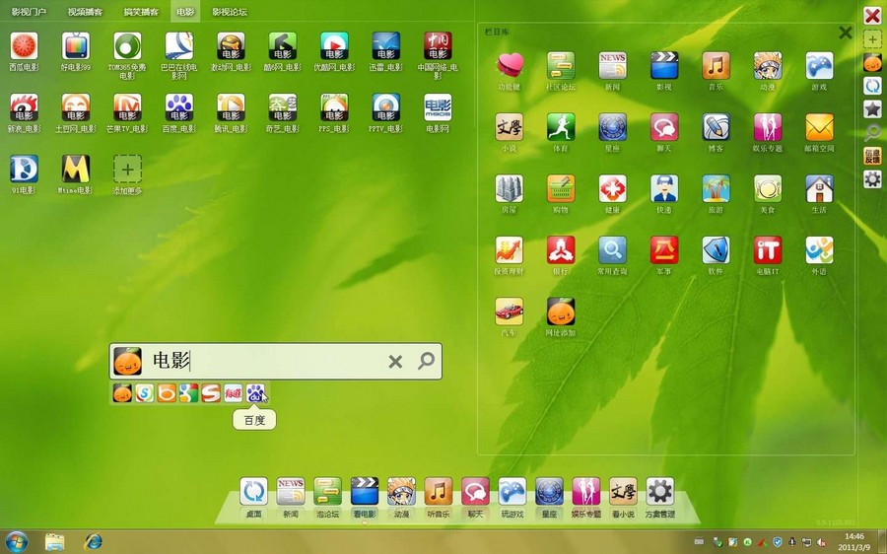Open 小说 category in library panel
Viewport: 887px width, 554px height.
pyautogui.click(x=510, y=127)
